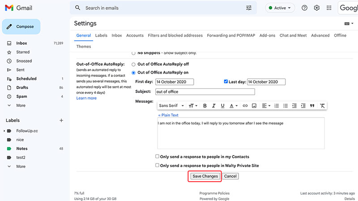
Task: Click Indent more icon
Action: pyautogui.click(x=303, y=106)
